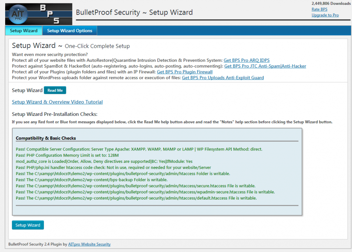Open Get BPS Pro Uploads Anti-Exploit Guard link
352x252 pixels.
pyautogui.click(x=223, y=78)
